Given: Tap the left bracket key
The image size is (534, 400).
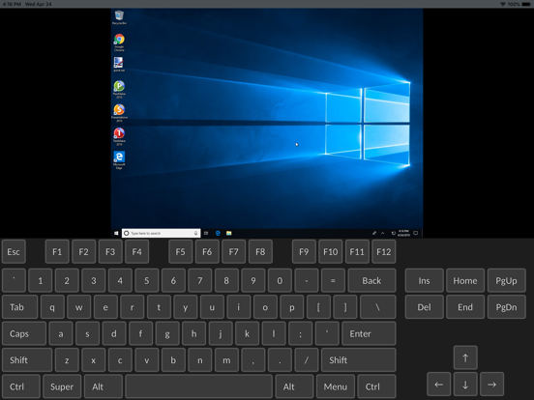Looking at the screenshot, I should coord(318,307).
